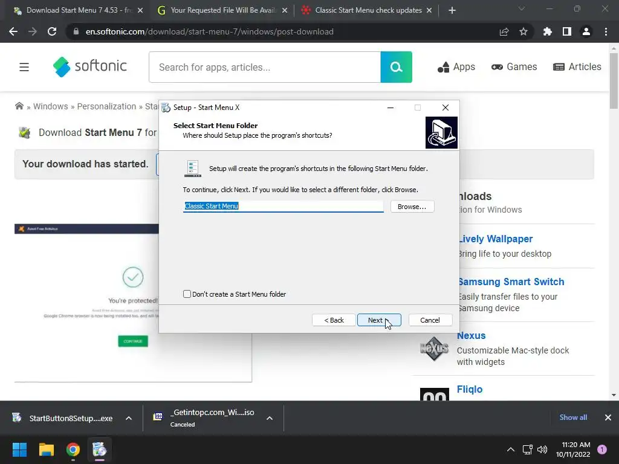The width and height of the screenshot is (619, 464).
Task: Click the Setup installer taskbar icon
Action: coord(100,449)
